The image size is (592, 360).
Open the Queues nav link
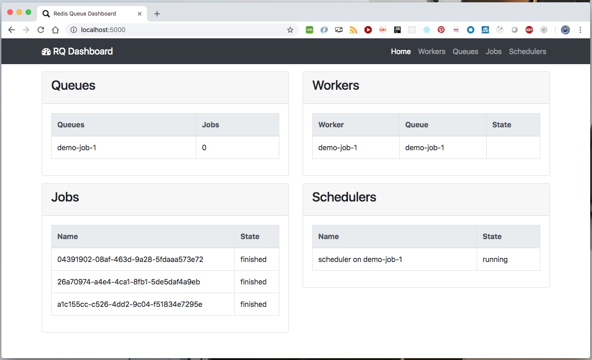coord(466,51)
